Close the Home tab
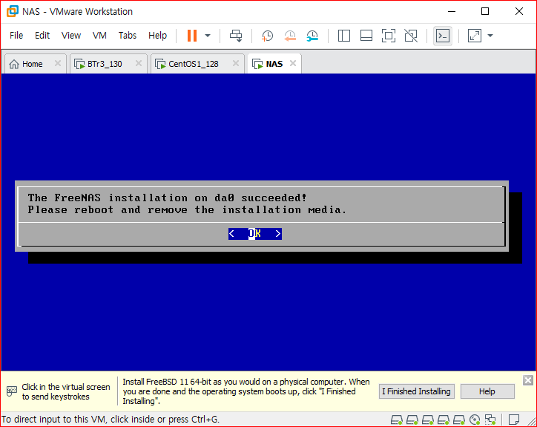The width and height of the screenshot is (537, 427). 58,63
